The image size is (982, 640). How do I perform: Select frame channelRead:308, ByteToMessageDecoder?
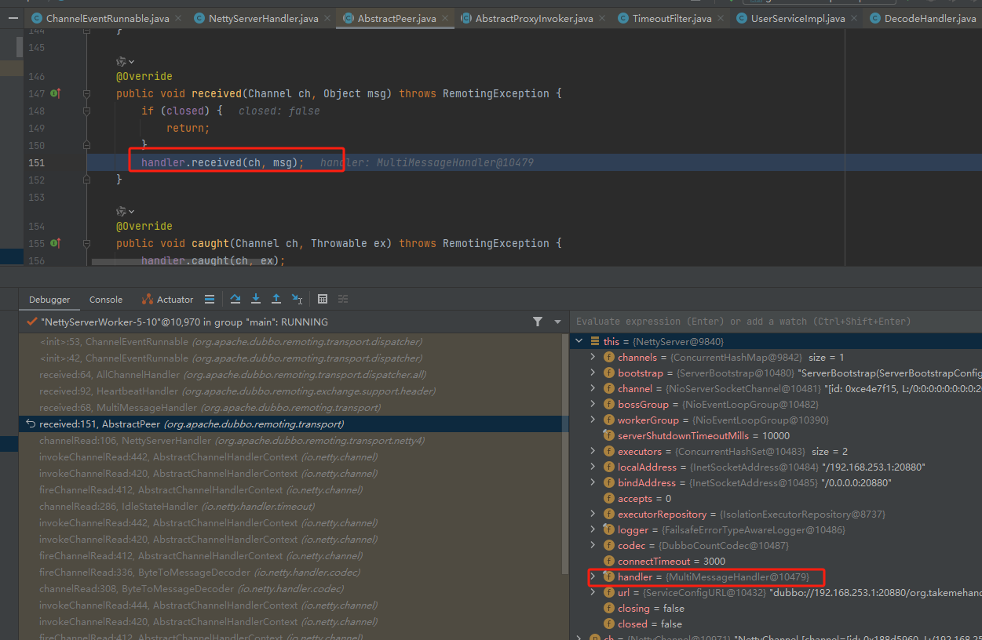(290, 588)
